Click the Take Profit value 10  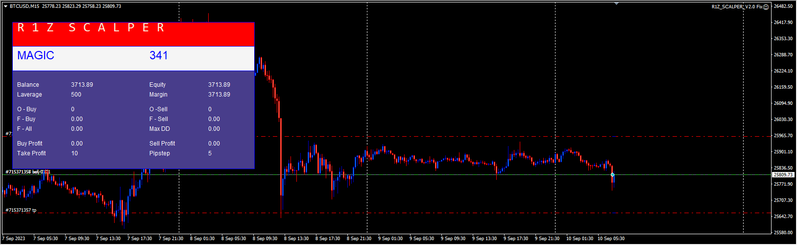pos(74,153)
